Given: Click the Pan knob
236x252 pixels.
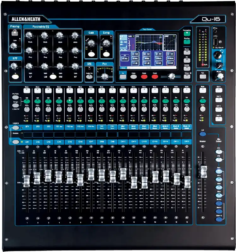Looking at the screenshot, I should (x=105, y=77).
